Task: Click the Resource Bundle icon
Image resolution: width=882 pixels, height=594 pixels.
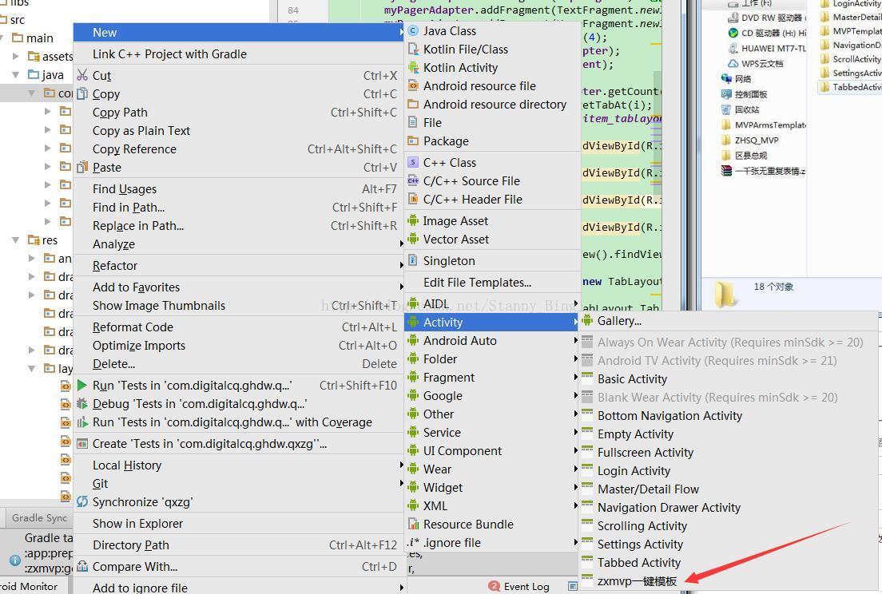Action: pyautogui.click(x=413, y=524)
